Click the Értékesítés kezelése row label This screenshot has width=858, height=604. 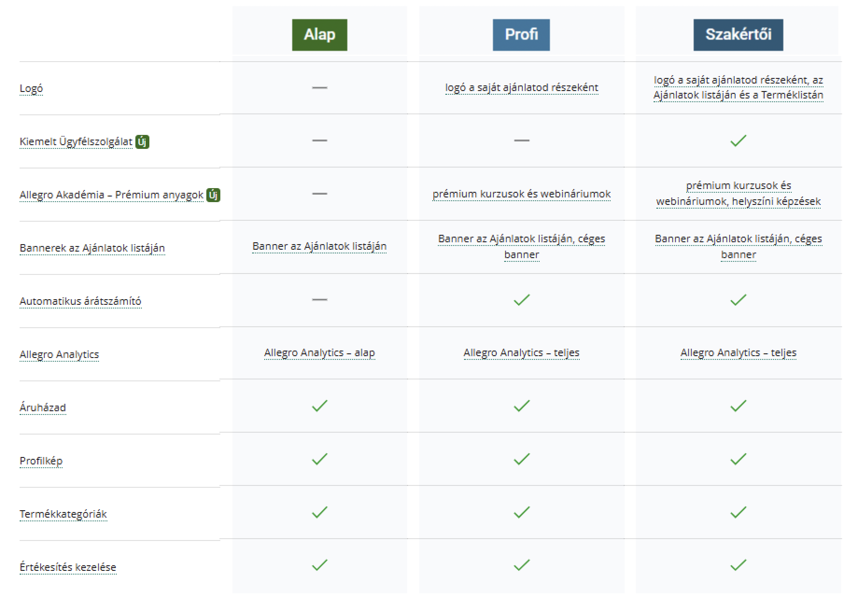point(68,567)
